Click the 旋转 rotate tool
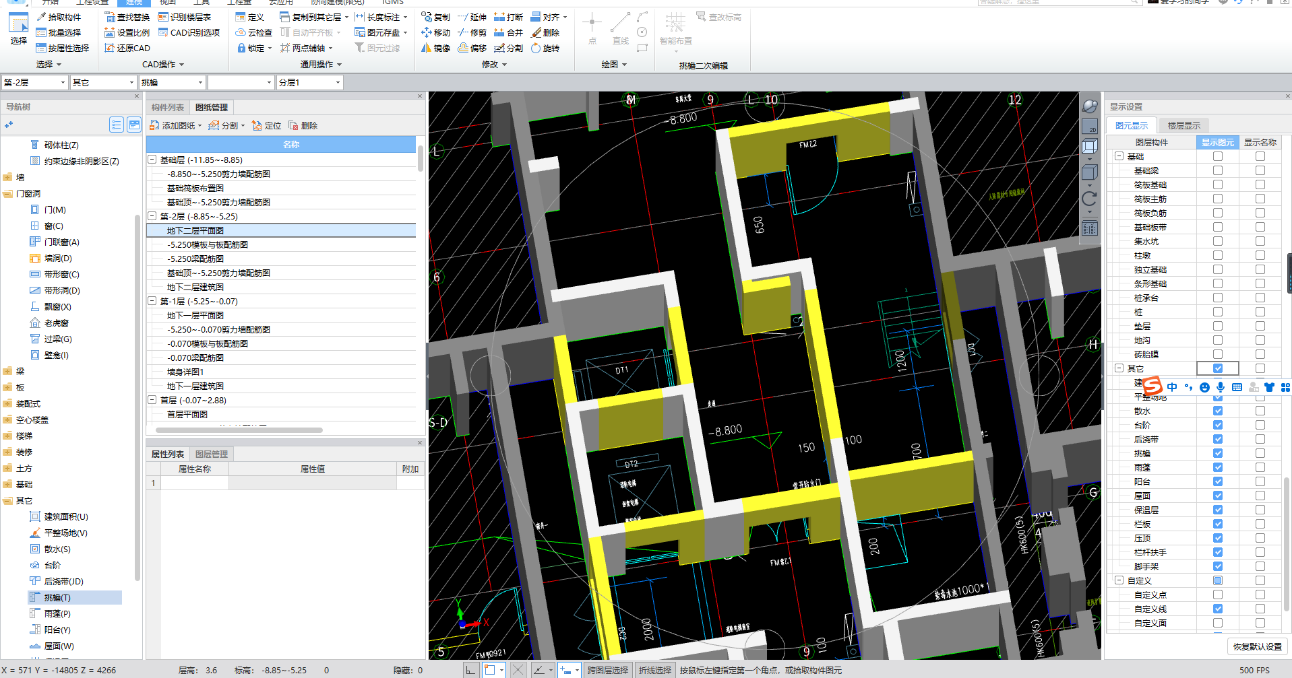The image size is (1292, 678). 545,48
